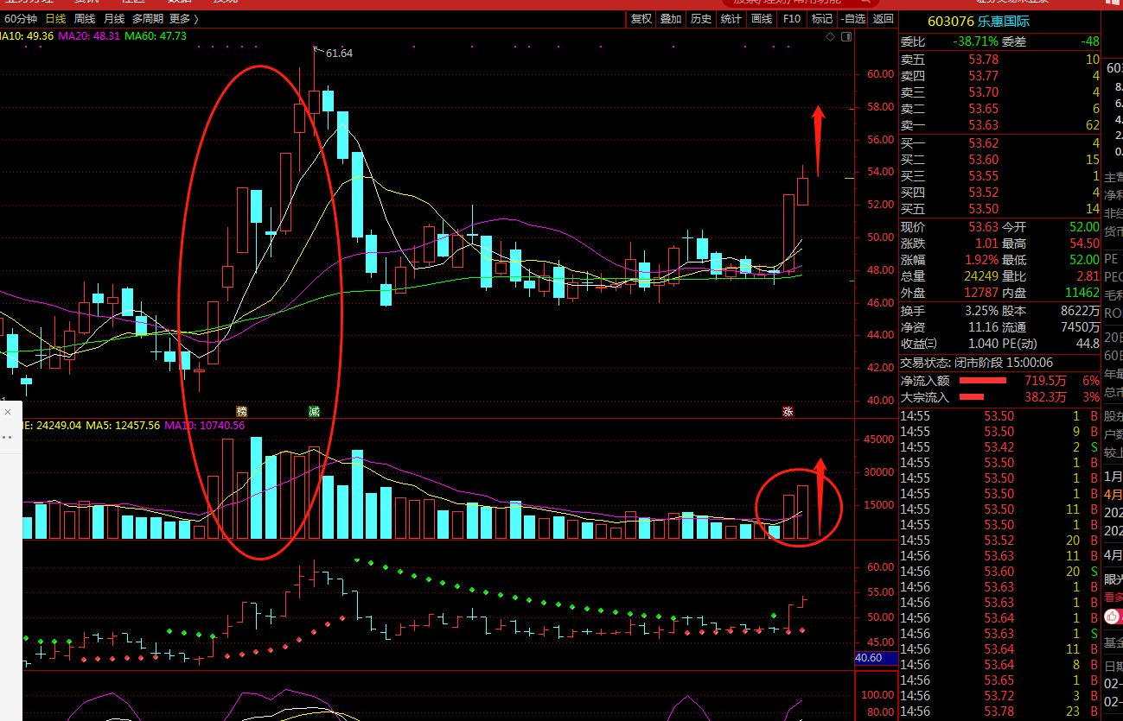Click 大宗流入 value 382.3万
The height and width of the screenshot is (721, 1123).
pyautogui.click(x=1045, y=397)
